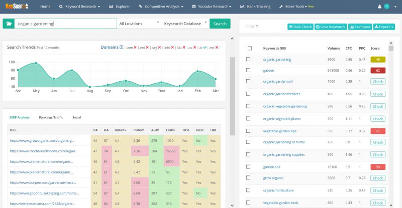
Task: Click the scroll-up arrow above left panel
Action: coord(232,39)
